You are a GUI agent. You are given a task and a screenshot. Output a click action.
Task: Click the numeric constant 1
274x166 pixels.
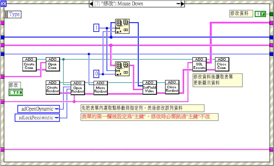tap(96, 28)
